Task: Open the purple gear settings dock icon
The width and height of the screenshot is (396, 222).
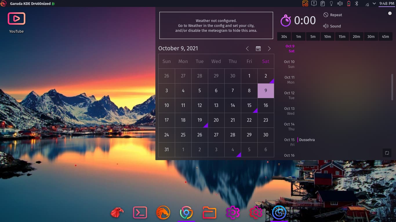Action: (233, 213)
